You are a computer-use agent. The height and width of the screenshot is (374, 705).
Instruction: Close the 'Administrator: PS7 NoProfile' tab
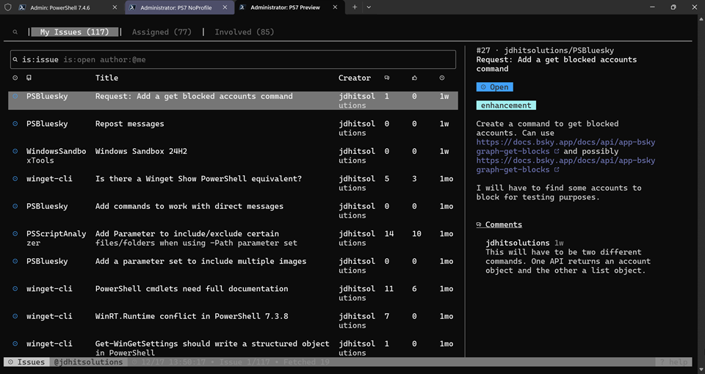pyautogui.click(x=225, y=7)
